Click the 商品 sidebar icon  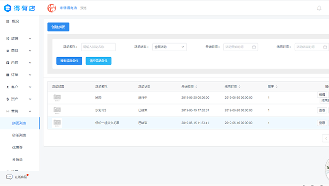click(8, 51)
